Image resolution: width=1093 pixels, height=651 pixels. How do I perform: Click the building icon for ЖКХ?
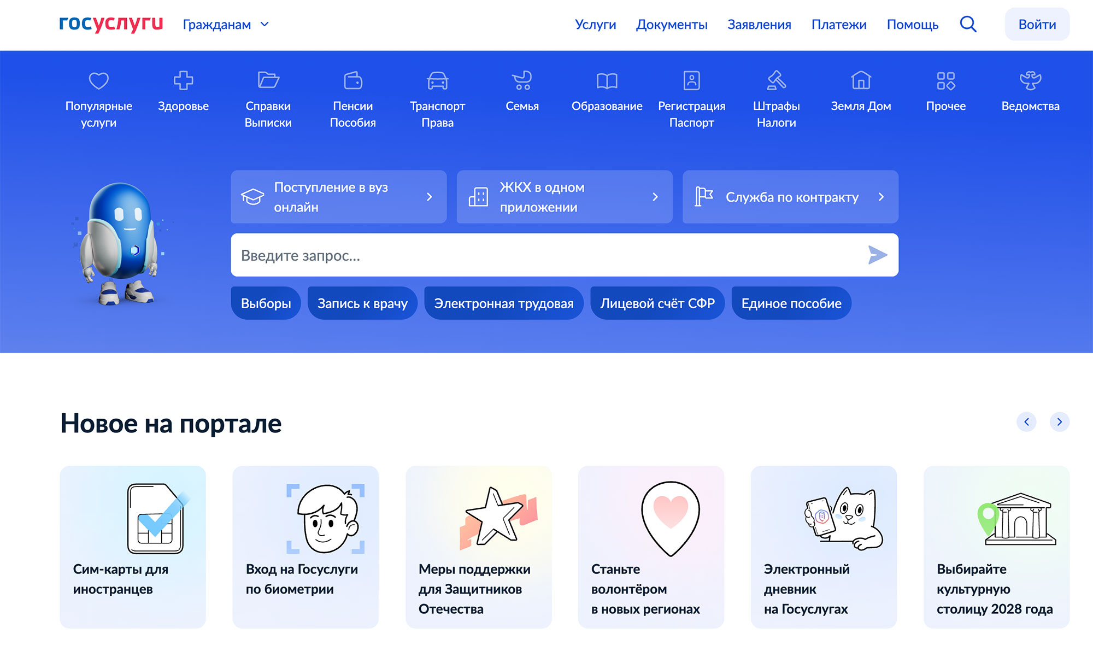click(x=478, y=197)
